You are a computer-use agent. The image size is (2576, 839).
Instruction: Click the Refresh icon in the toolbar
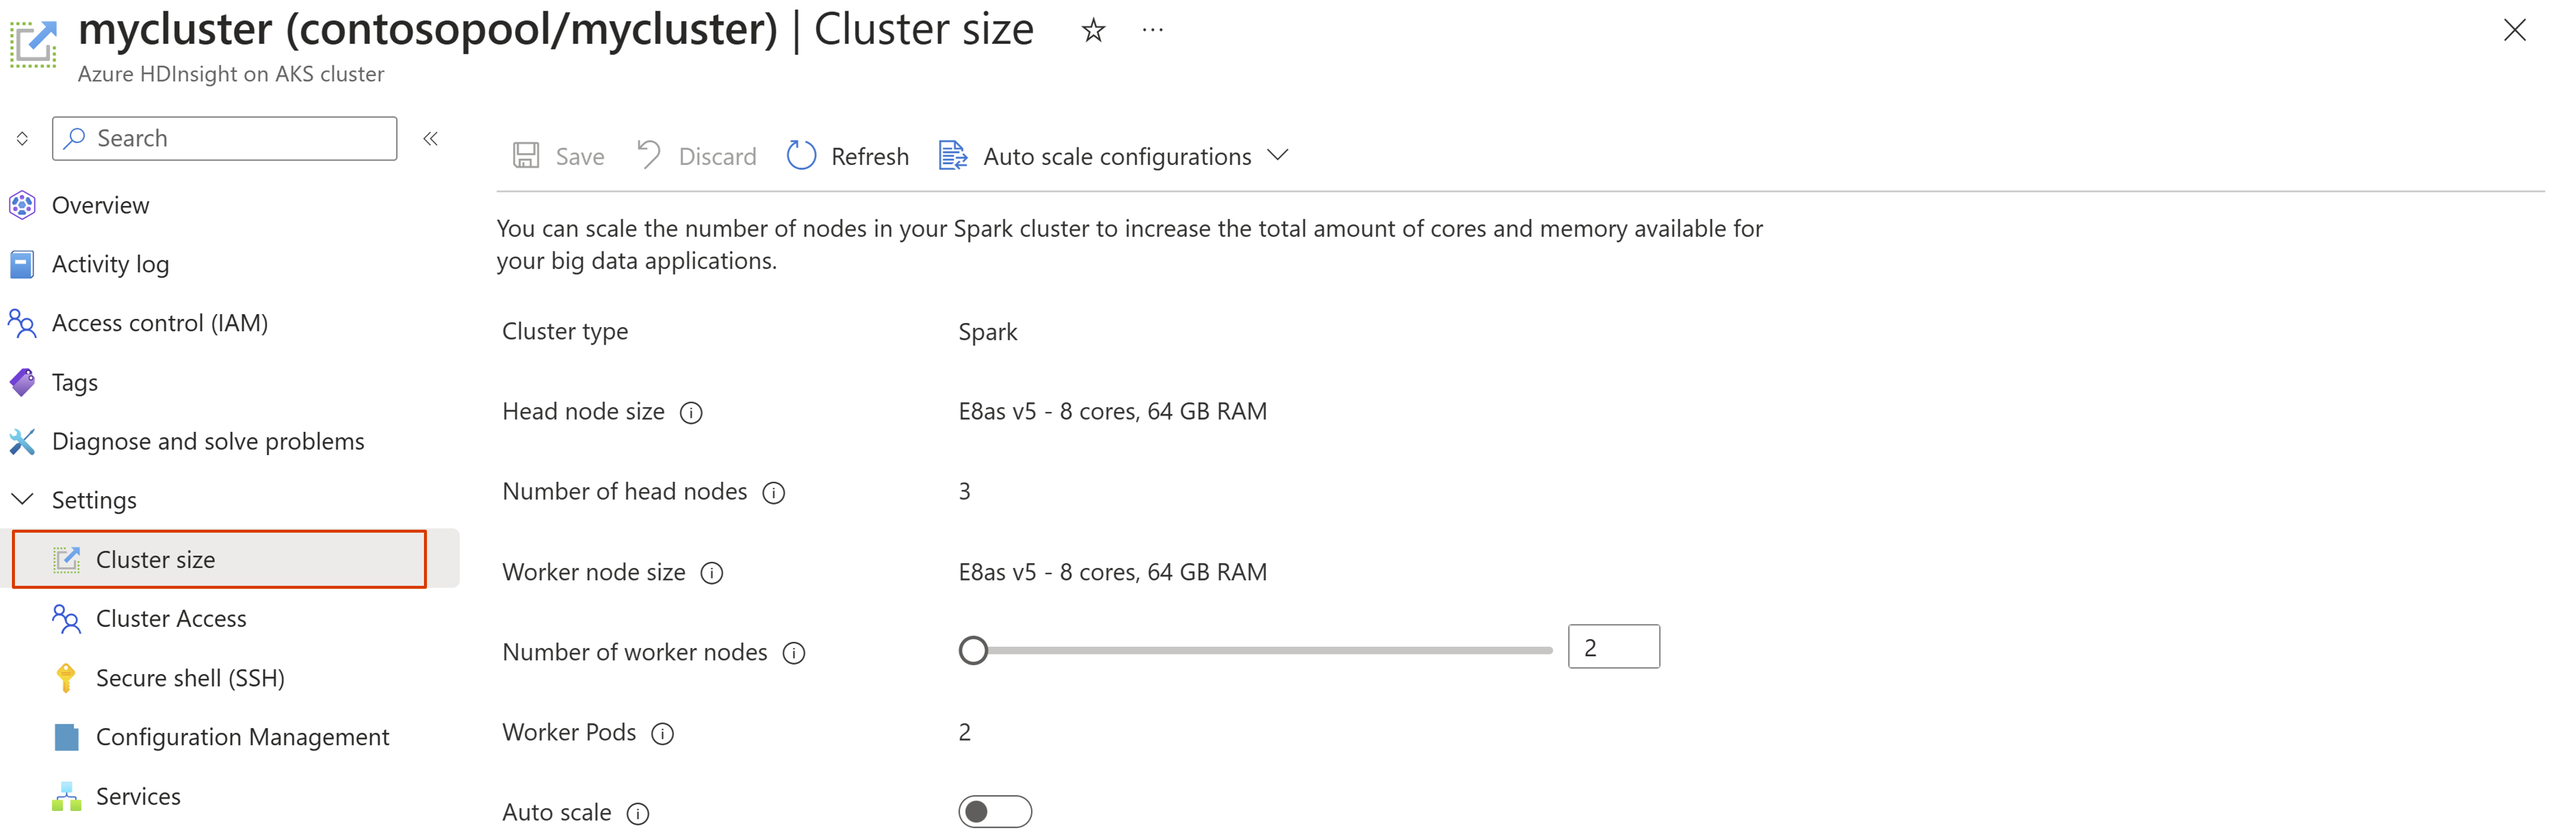tap(801, 156)
